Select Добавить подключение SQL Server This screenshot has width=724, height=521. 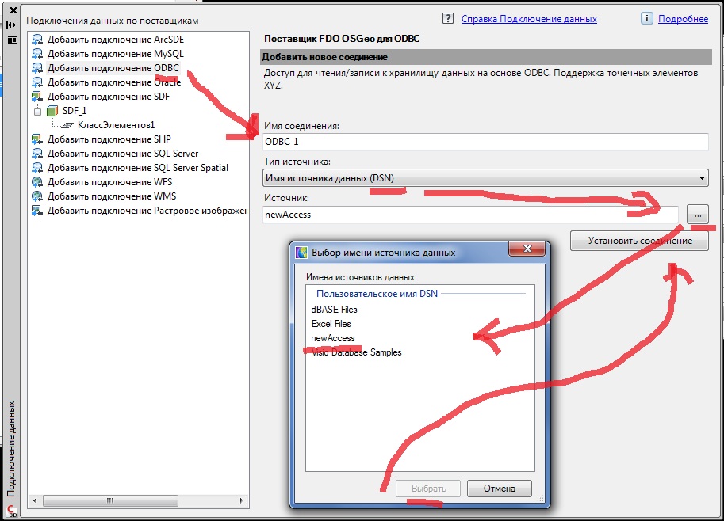coord(123,154)
